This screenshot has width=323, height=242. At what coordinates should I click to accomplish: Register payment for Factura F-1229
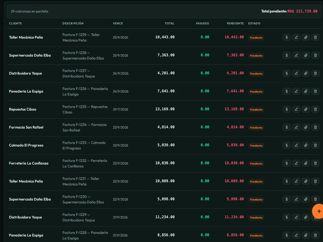coord(287,217)
